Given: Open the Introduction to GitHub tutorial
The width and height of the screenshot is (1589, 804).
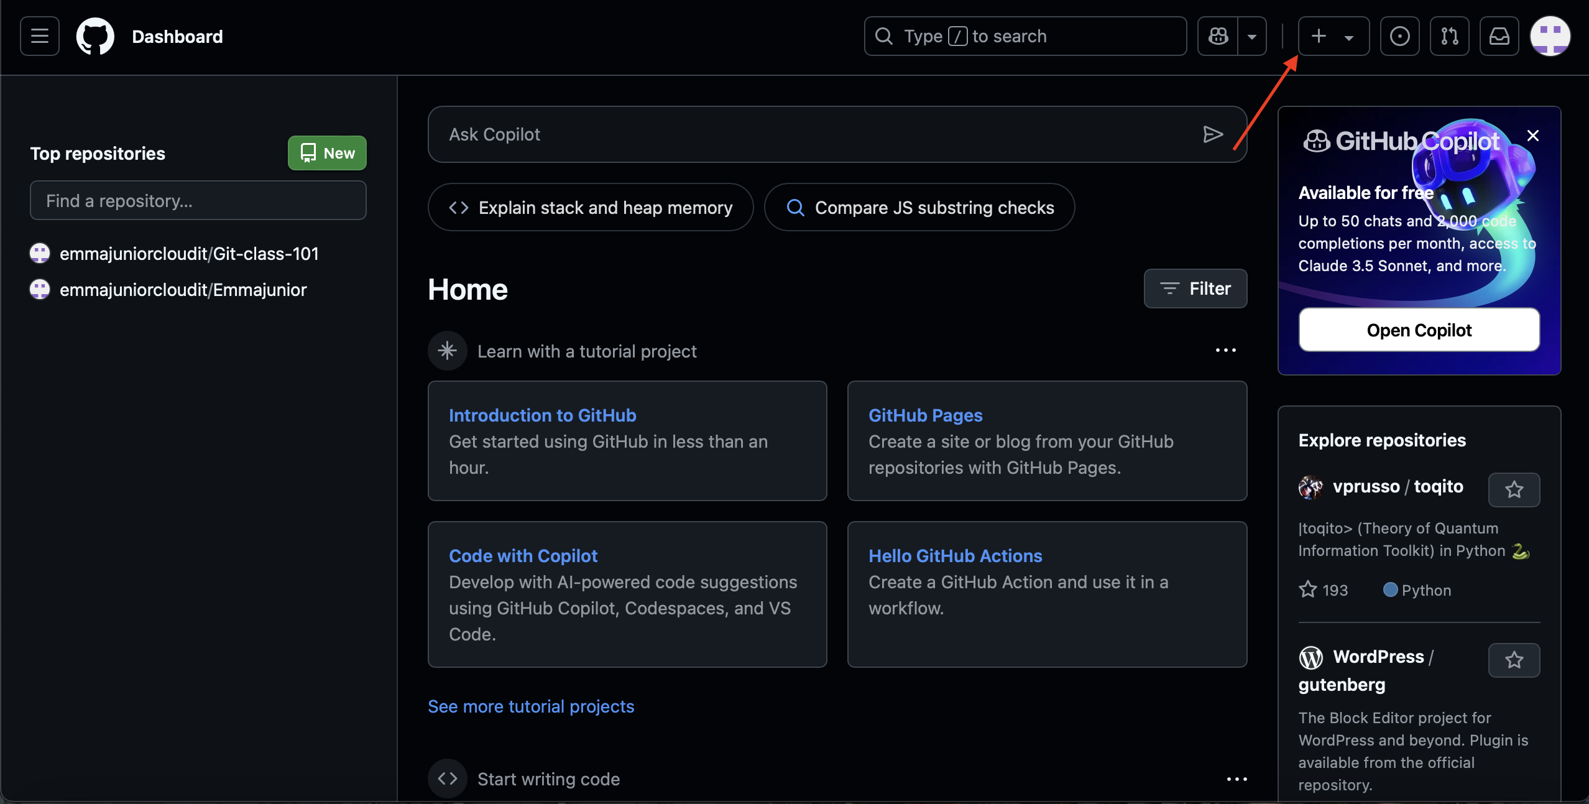Looking at the screenshot, I should [542, 415].
